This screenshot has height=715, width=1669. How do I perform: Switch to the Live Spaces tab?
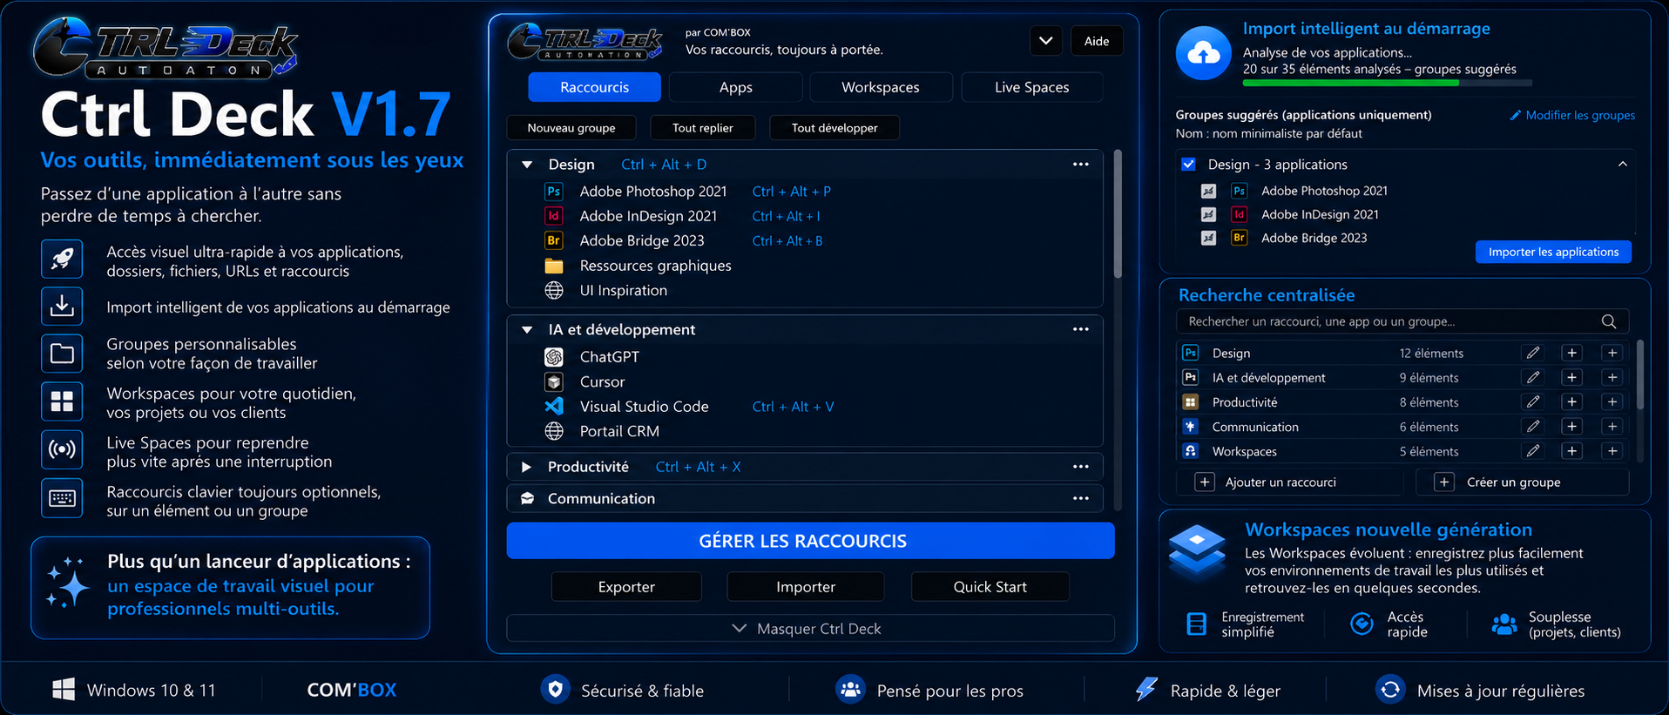[1031, 87]
